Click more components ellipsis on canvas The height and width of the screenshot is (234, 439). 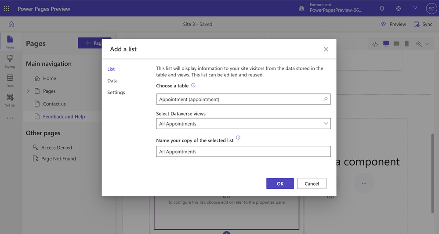coord(364,183)
